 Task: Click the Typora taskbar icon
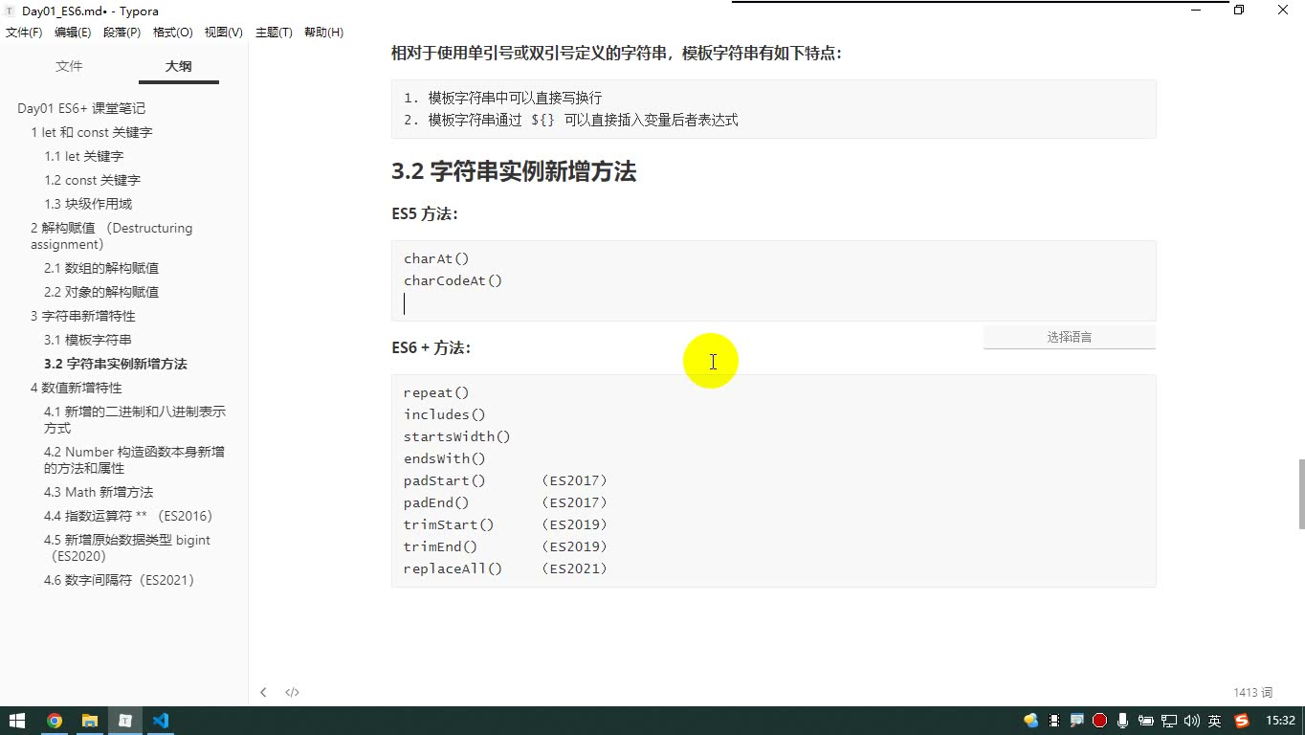coord(125,721)
